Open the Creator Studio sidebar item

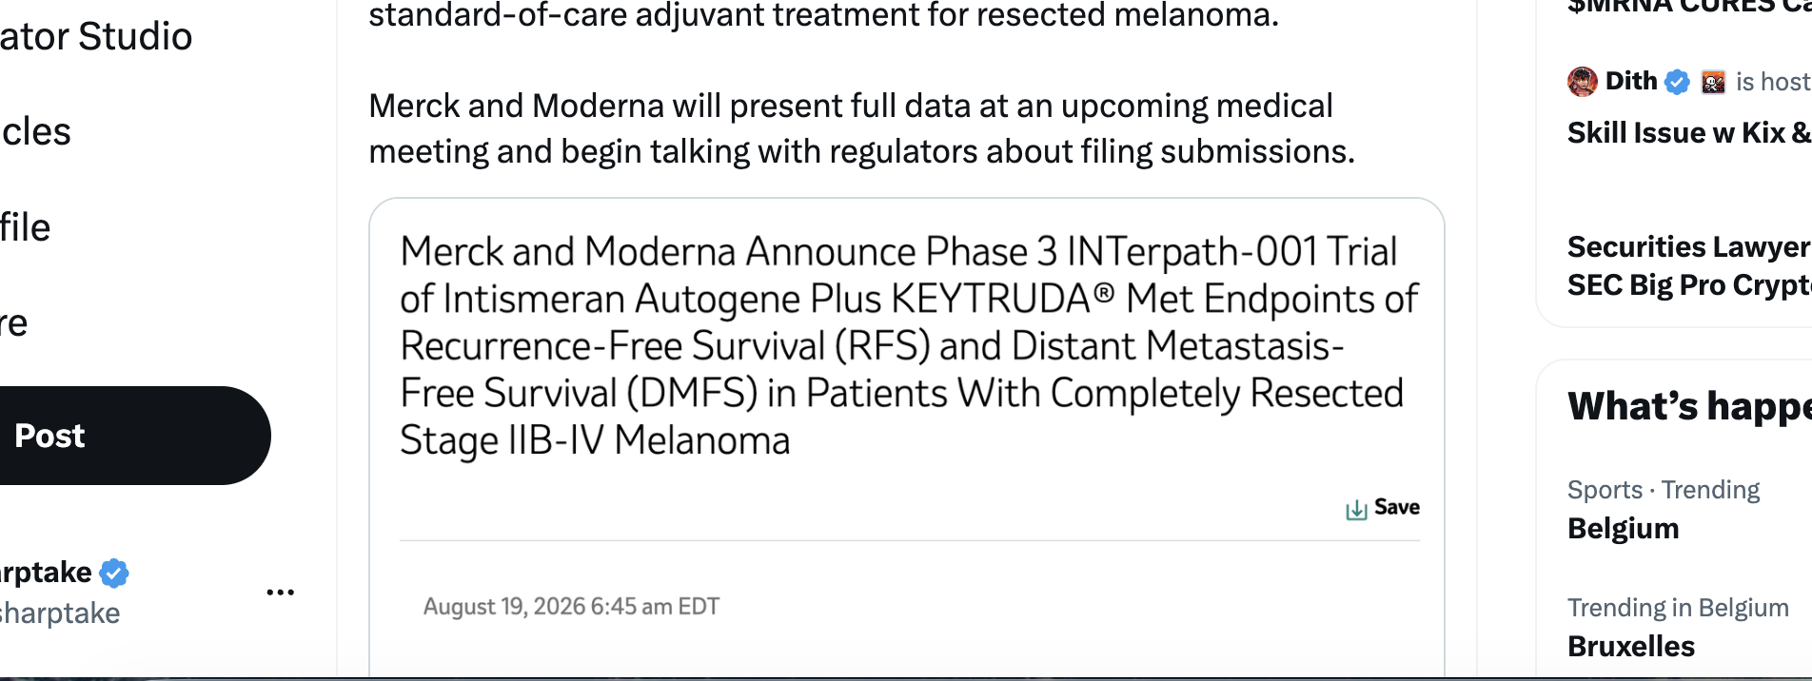[95, 36]
